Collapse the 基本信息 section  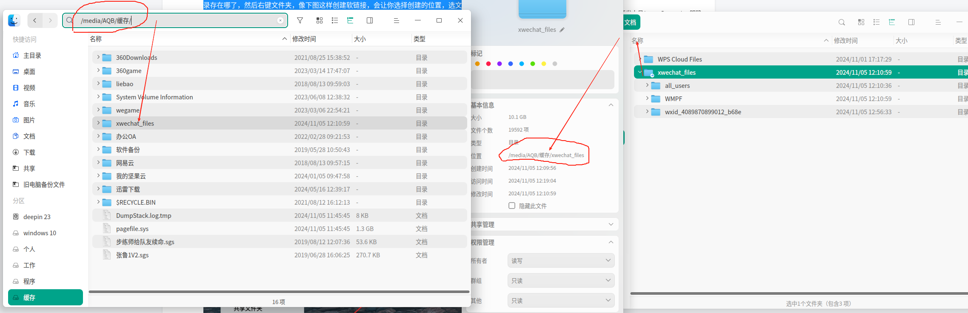click(x=611, y=105)
